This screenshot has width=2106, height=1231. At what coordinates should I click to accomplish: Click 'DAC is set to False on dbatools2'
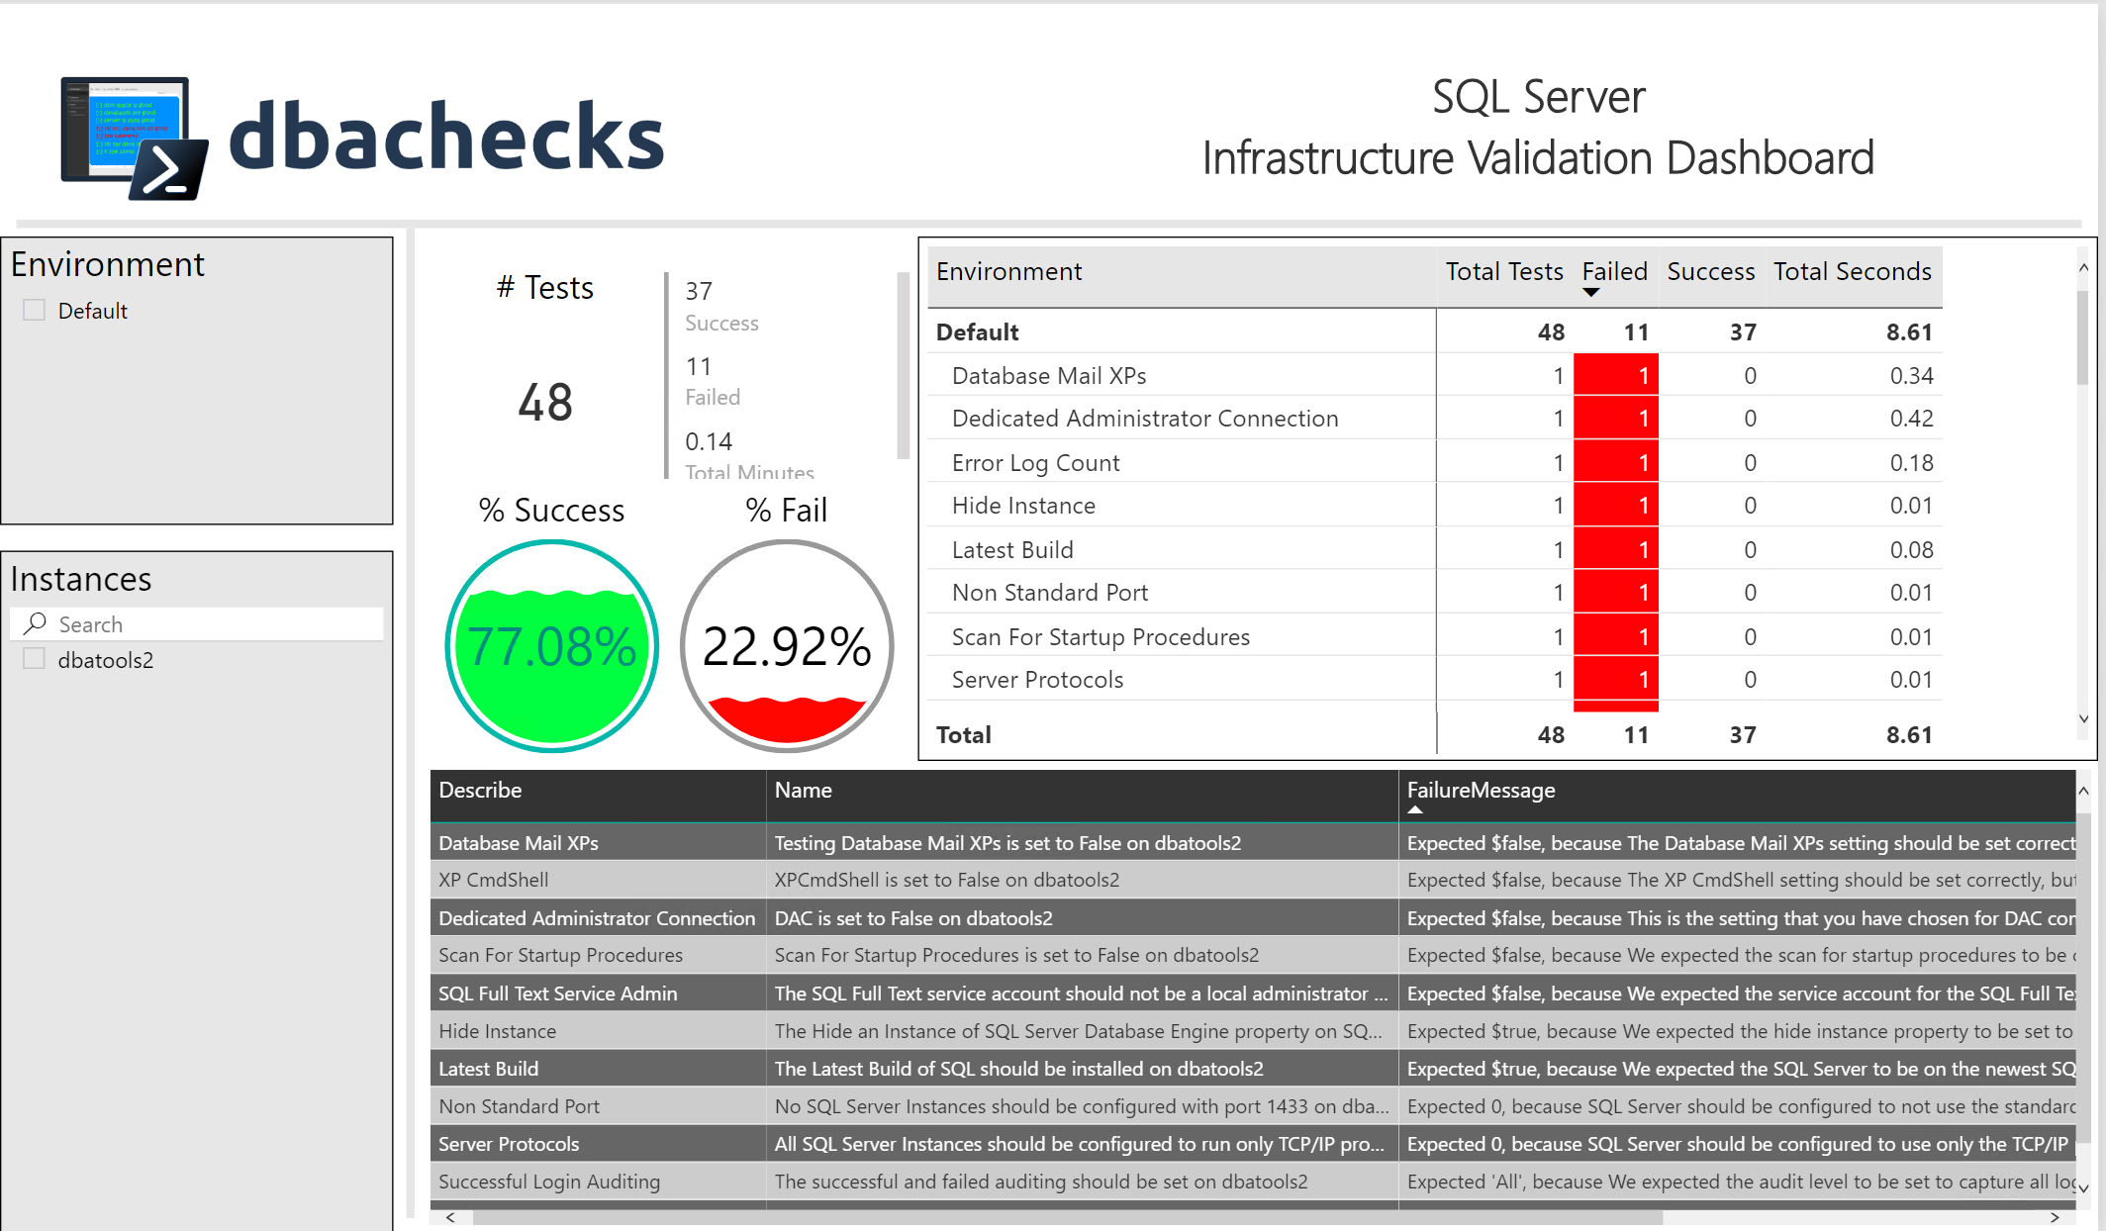click(x=912, y=917)
